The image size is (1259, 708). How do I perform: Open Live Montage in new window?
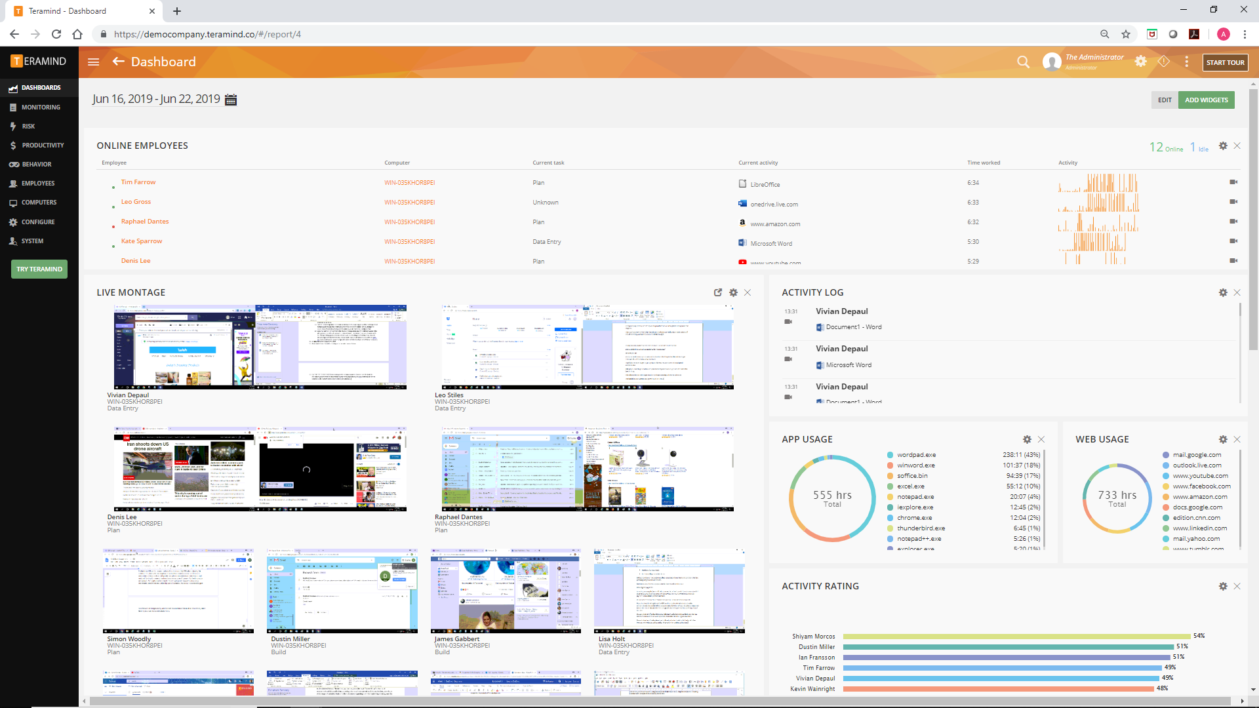pos(718,292)
